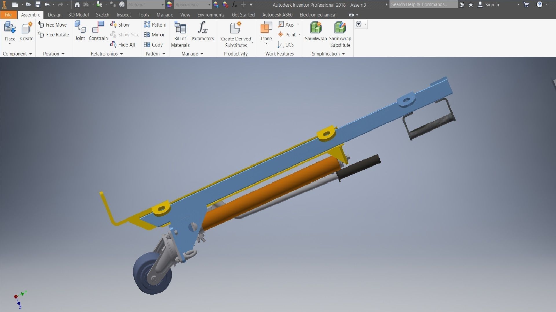This screenshot has height=312, width=556.
Task: Click the New file icon in quick access toolbar
Action: tap(15, 4)
